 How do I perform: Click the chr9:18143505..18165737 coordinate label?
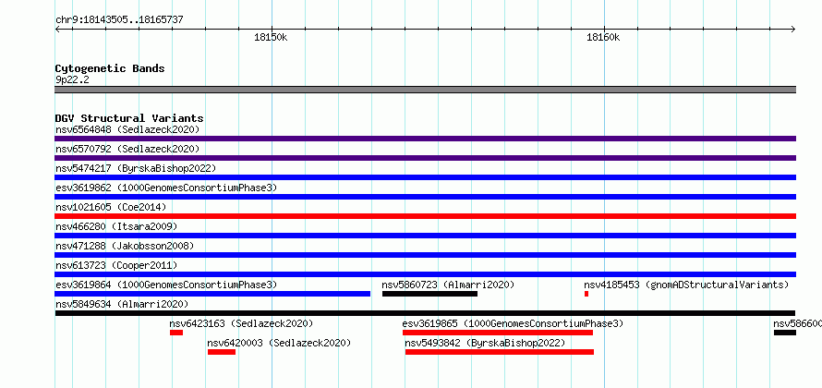click(x=119, y=20)
